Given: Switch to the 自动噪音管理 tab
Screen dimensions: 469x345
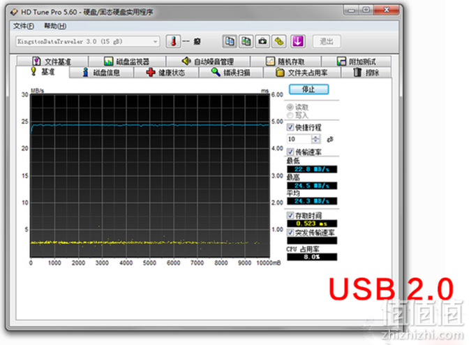Looking at the screenshot, I should tap(208, 61).
